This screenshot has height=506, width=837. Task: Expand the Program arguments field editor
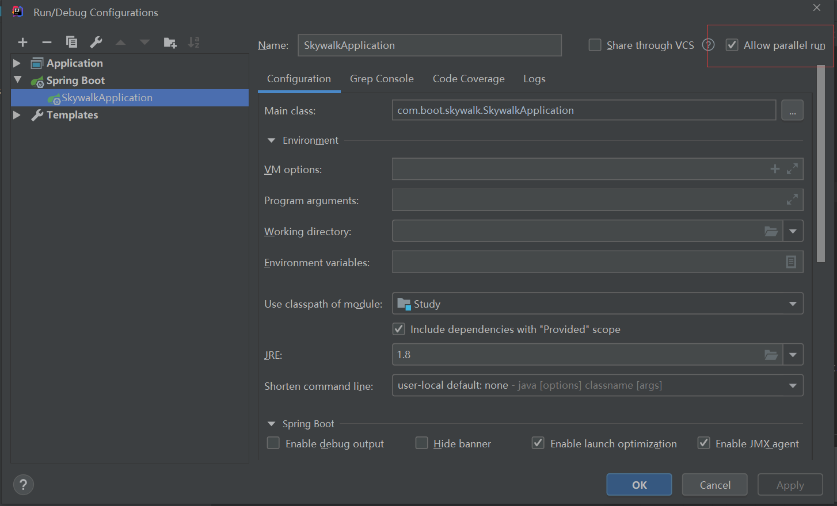pyautogui.click(x=792, y=200)
